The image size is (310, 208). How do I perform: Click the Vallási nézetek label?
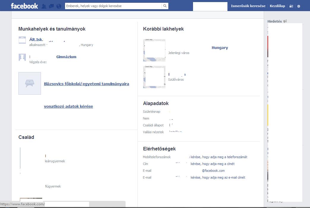tap(154, 132)
